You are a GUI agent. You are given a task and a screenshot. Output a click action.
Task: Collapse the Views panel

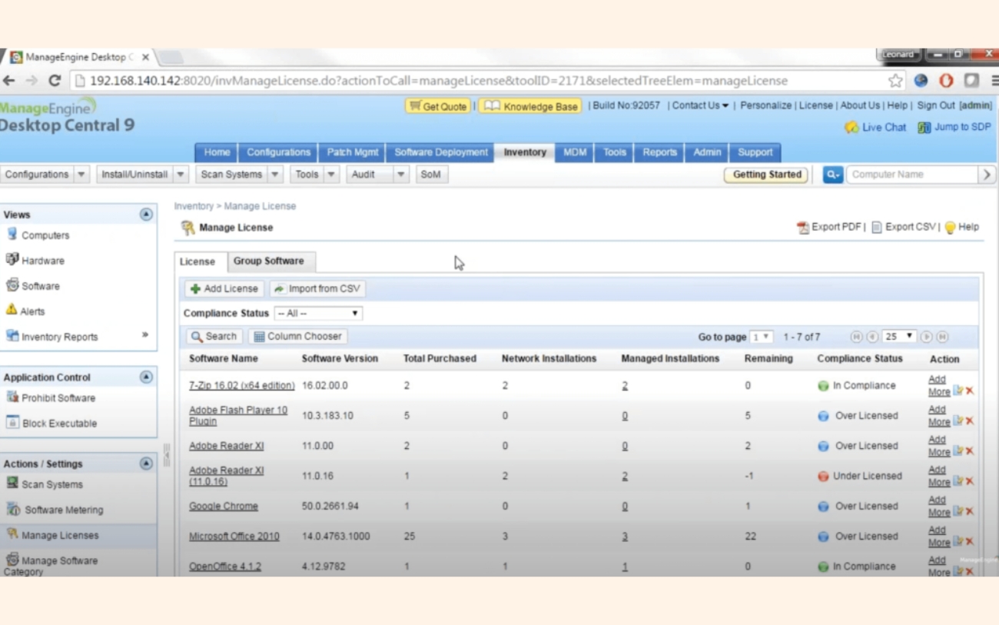point(146,214)
